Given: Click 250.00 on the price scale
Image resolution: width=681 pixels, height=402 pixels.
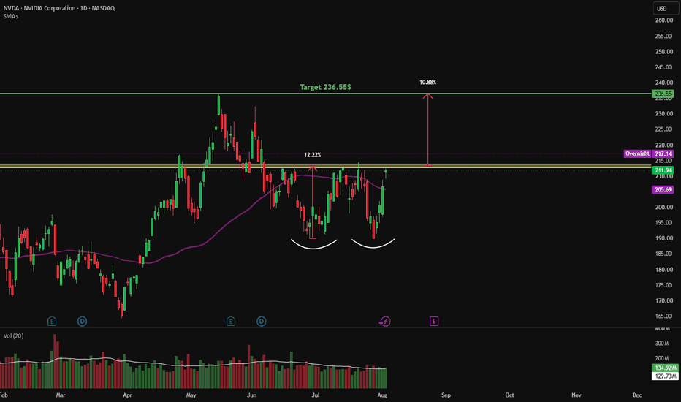Looking at the screenshot, I should tap(663, 52).
